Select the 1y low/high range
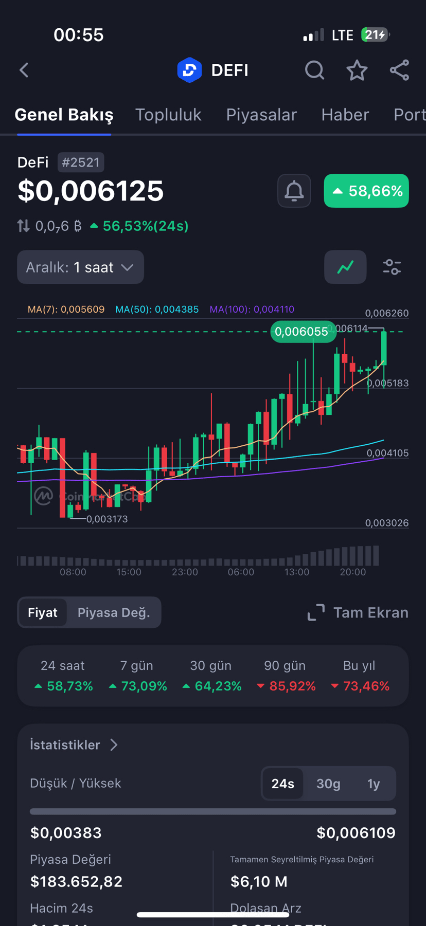 [374, 784]
